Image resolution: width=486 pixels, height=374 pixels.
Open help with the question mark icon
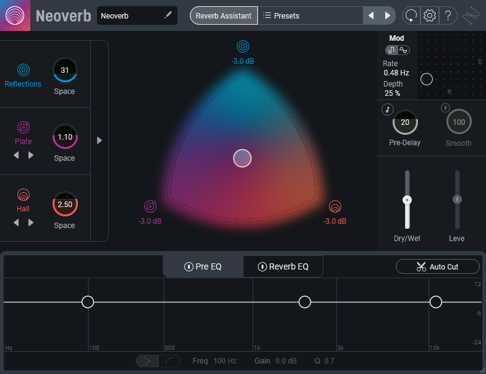pyautogui.click(x=448, y=15)
